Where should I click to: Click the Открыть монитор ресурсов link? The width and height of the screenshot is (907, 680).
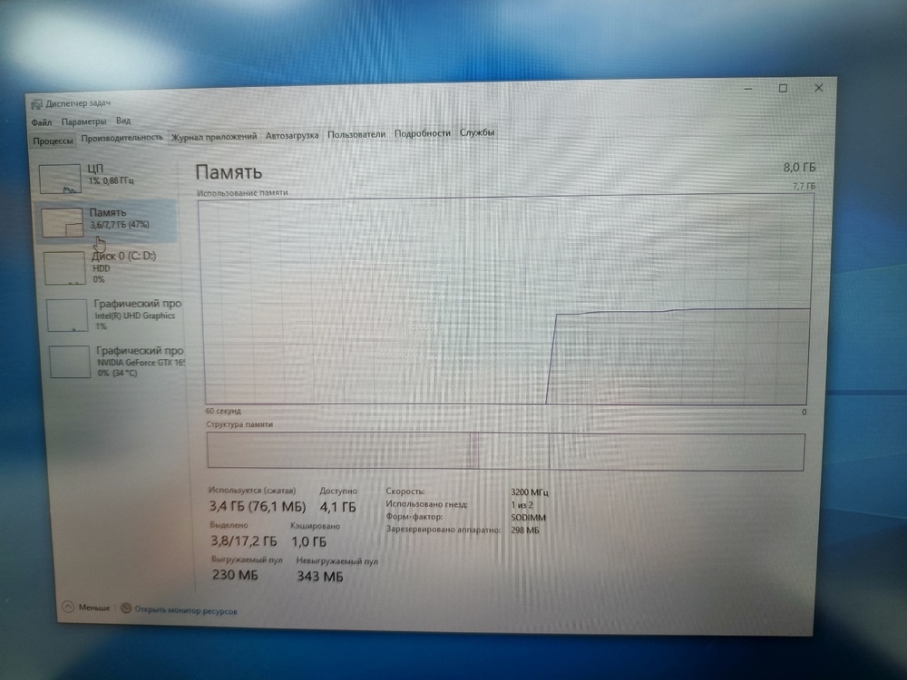pyautogui.click(x=186, y=611)
